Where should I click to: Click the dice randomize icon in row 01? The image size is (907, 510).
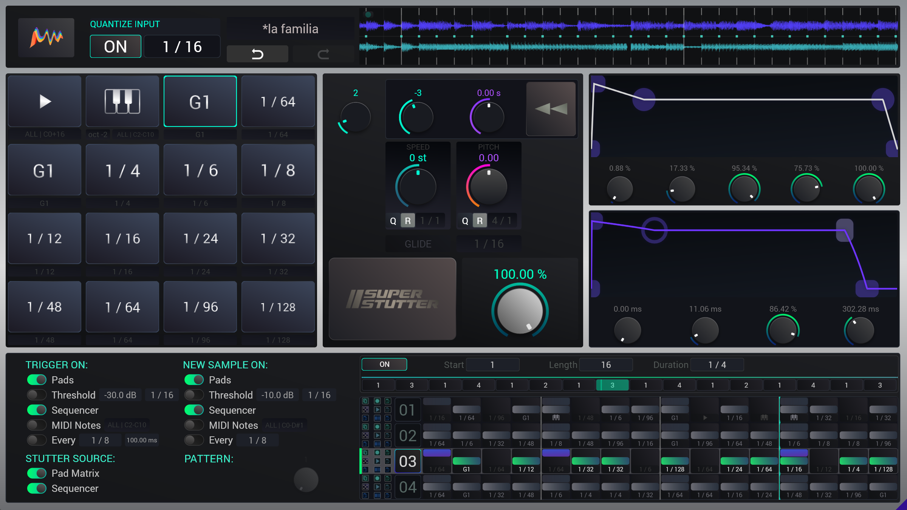[365, 410]
